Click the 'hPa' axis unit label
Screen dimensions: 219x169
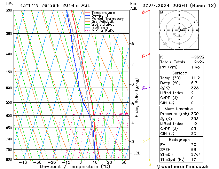click(10, 3)
